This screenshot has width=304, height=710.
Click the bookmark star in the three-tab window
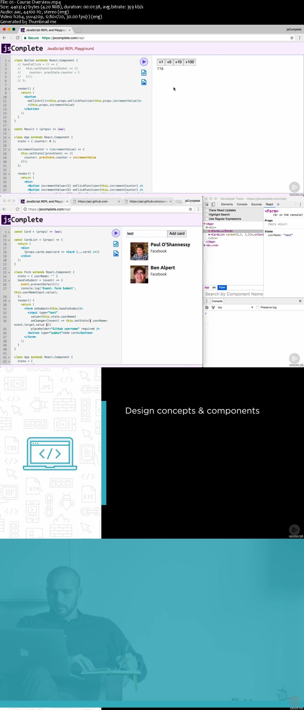point(190,209)
